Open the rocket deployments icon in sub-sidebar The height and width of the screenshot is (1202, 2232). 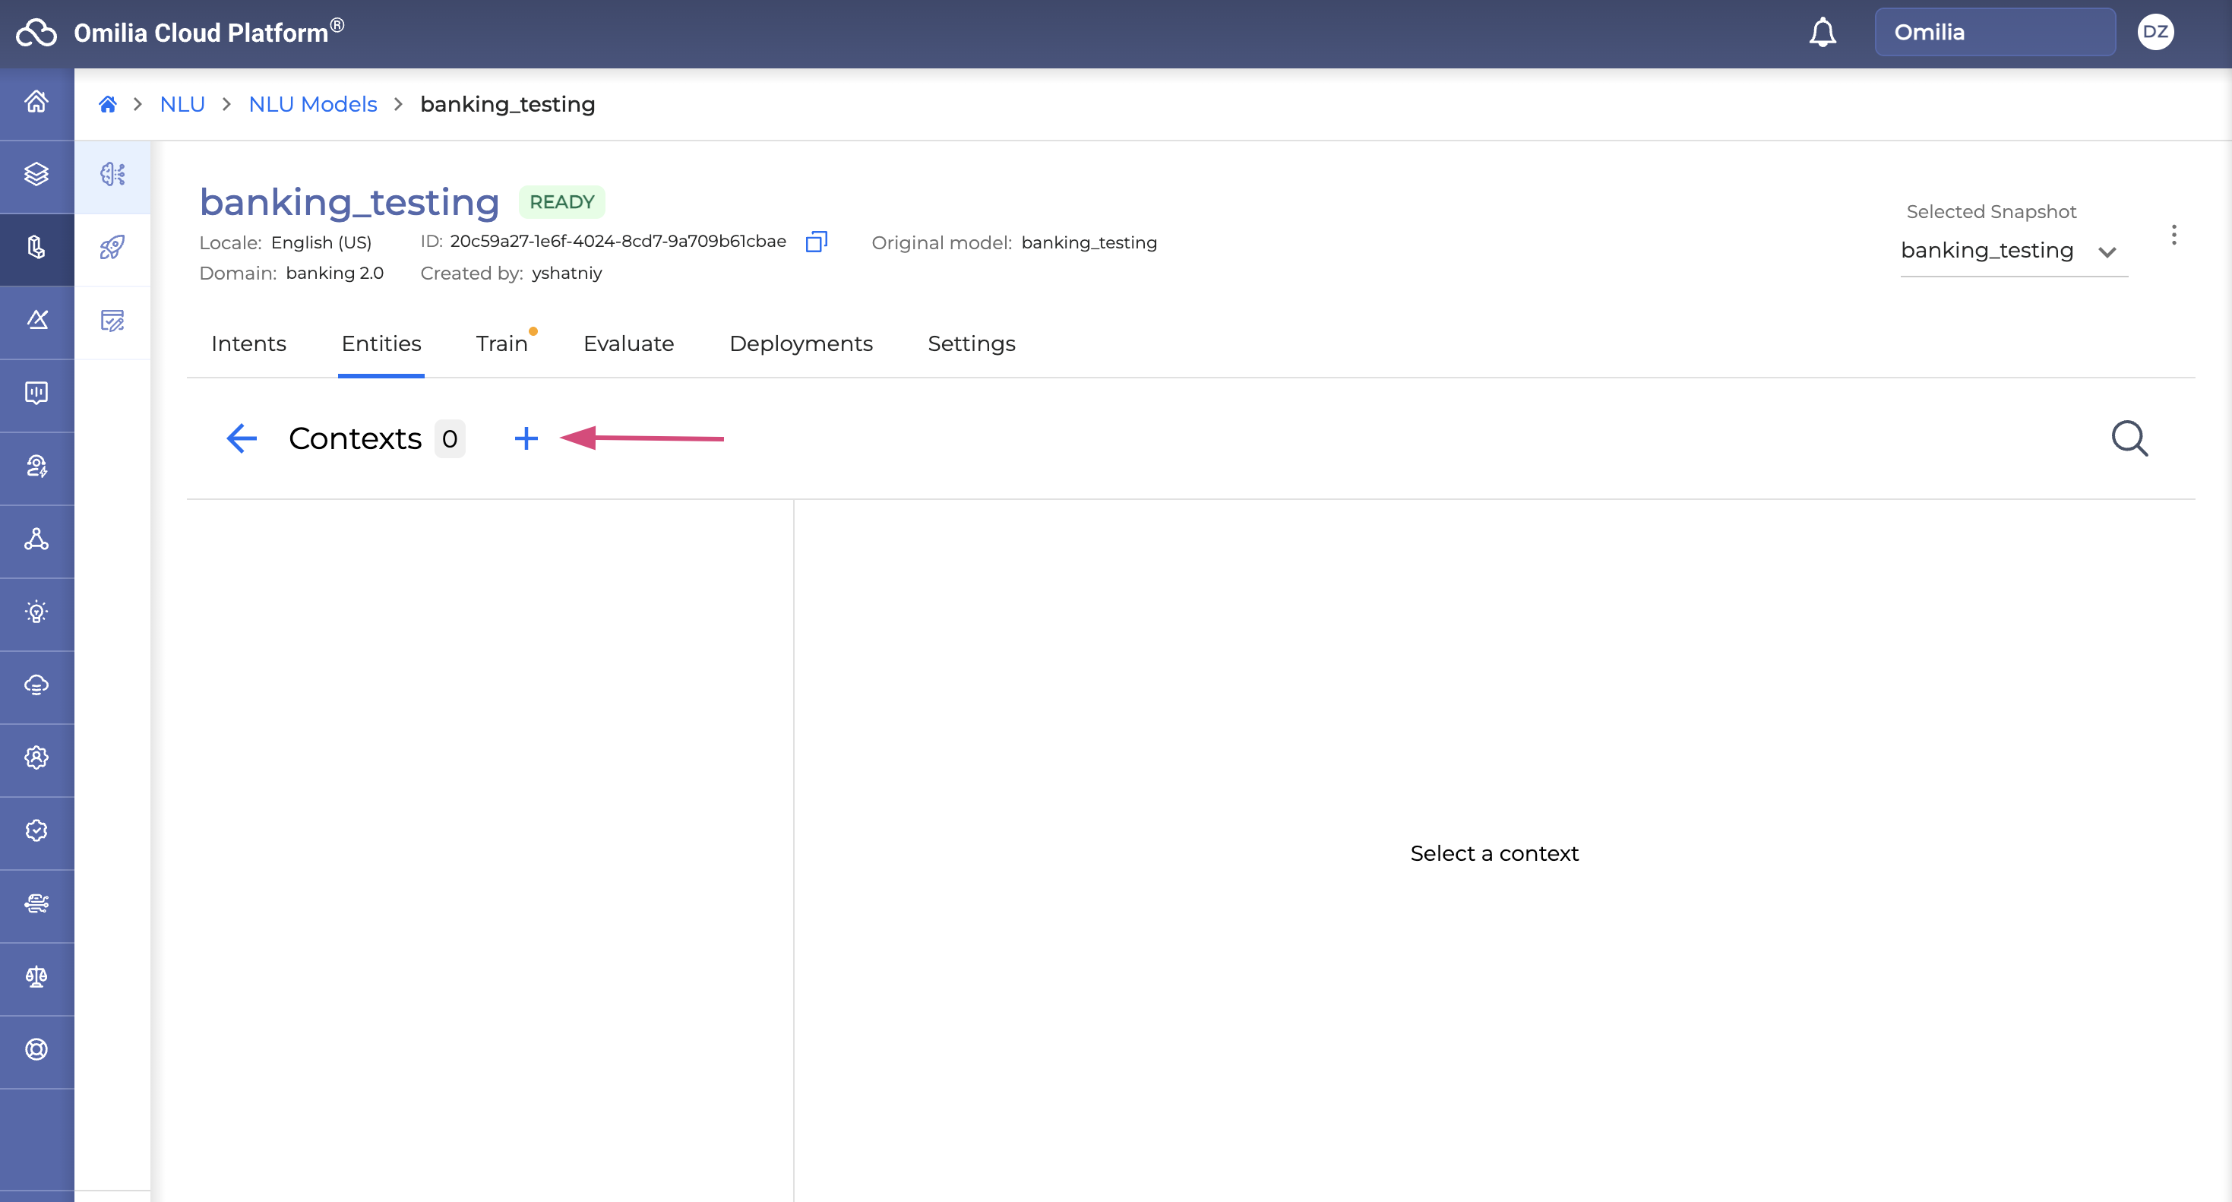(112, 248)
